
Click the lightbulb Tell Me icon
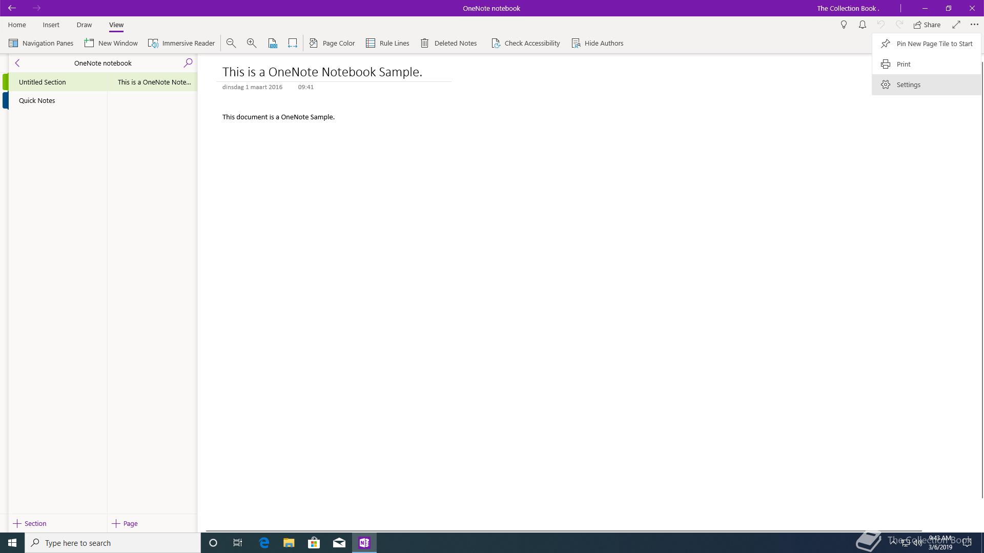tap(844, 25)
